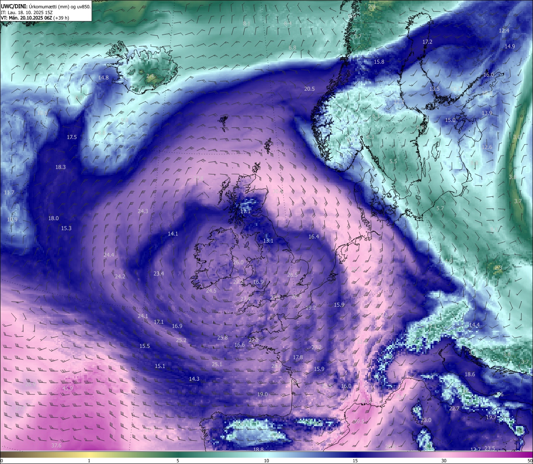Click the 18.3 value in the Atlantic
533x464 pixels.
point(60,167)
